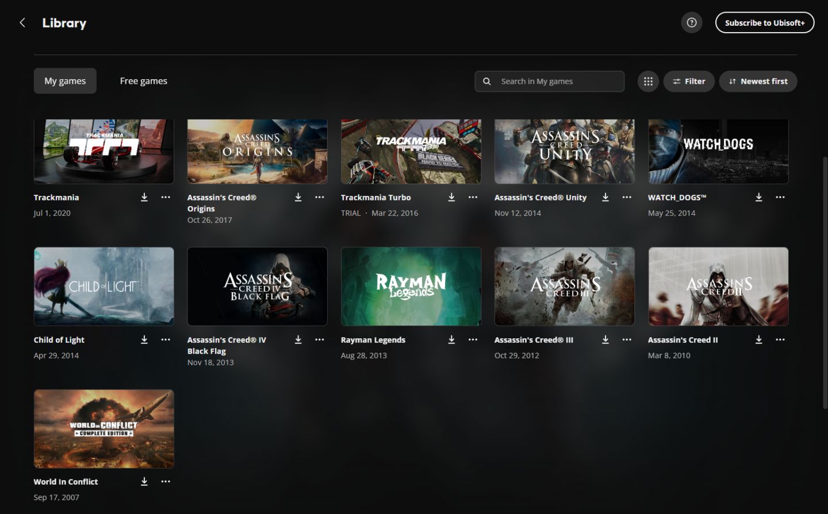
Task: Focus the Search in My games field
Action: click(550, 82)
